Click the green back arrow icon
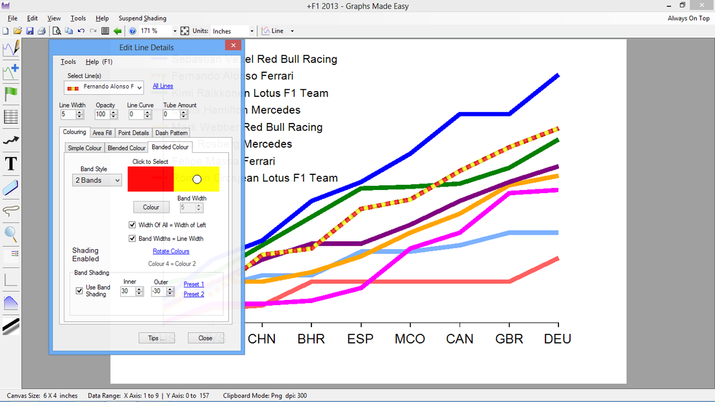The width and height of the screenshot is (715, 402). [x=118, y=31]
